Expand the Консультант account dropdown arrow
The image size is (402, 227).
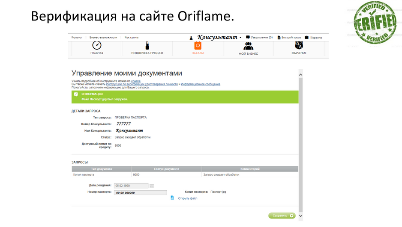tap(240, 38)
